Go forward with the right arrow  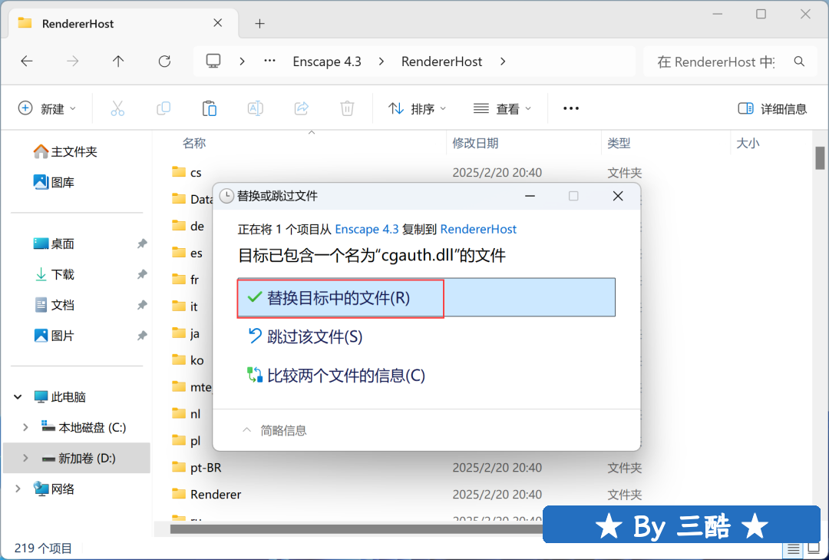72,61
